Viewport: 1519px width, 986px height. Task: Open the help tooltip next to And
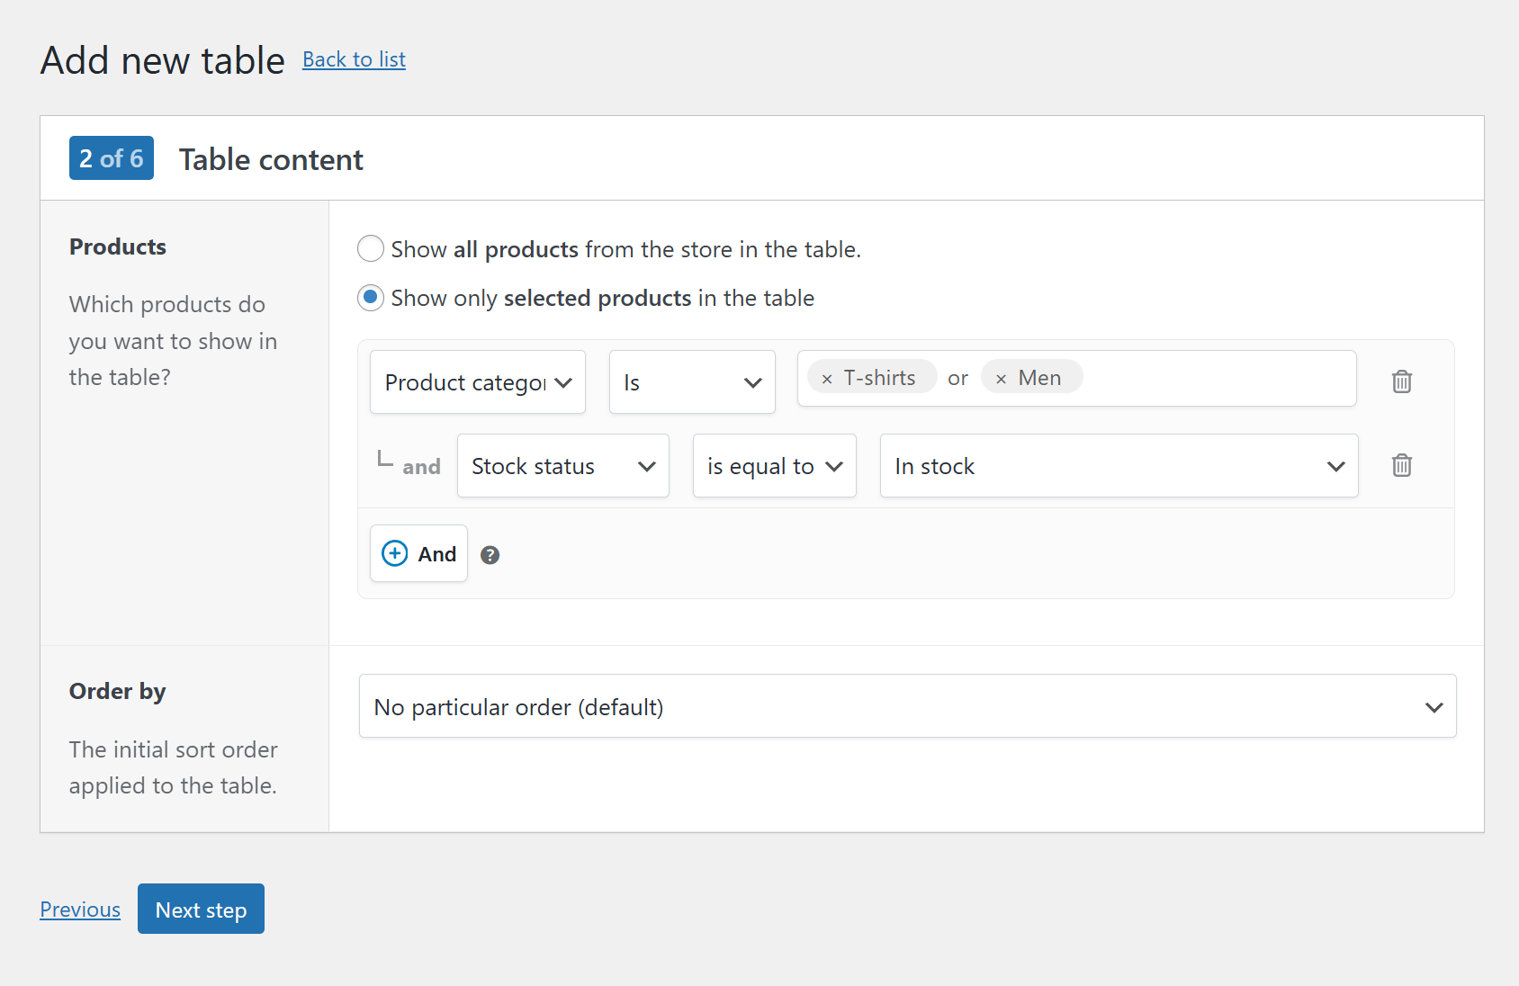click(490, 555)
